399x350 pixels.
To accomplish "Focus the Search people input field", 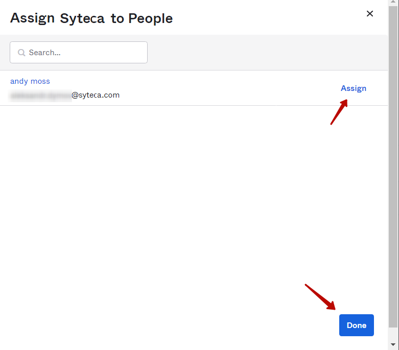I will click(x=84, y=53).
